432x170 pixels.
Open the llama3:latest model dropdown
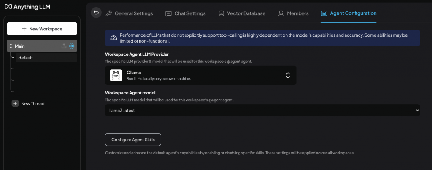tap(262, 110)
